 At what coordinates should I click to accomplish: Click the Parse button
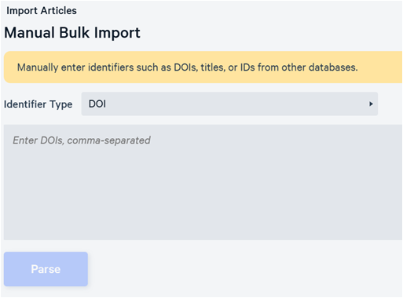(x=46, y=269)
